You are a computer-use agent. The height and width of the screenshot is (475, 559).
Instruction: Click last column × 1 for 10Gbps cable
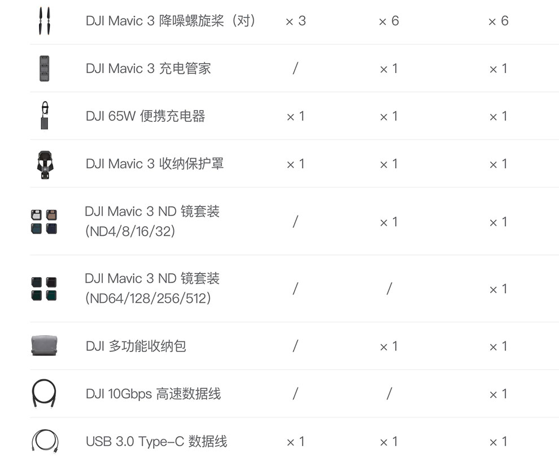pyautogui.click(x=499, y=394)
